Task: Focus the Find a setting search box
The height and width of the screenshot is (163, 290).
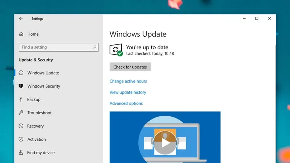Action: 55,47
